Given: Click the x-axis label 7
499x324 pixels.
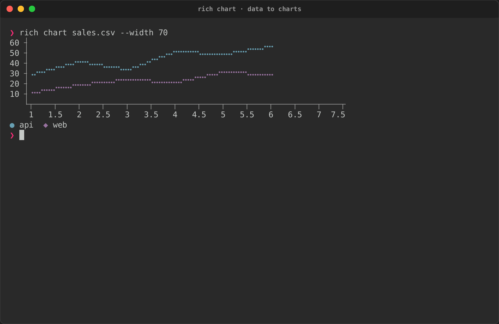Looking at the screenshot, I should coord(319,114).
